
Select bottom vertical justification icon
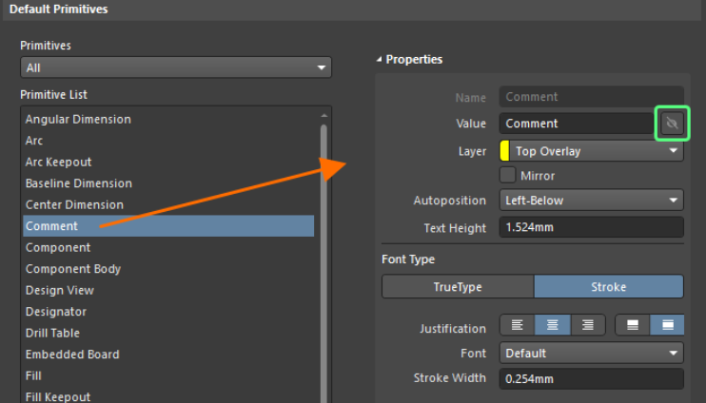[x=667, y=325]
